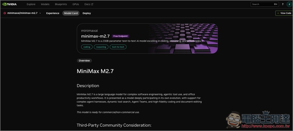Select the text-to-text tag
Image resolution: width=293 pixels, height=131 pixels.
coord(118,47)
